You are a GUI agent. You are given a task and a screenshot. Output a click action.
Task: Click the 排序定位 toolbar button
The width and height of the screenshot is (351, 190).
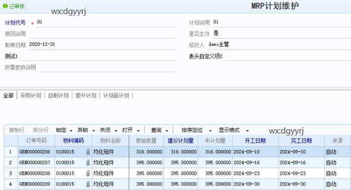(x=192, y=130)
